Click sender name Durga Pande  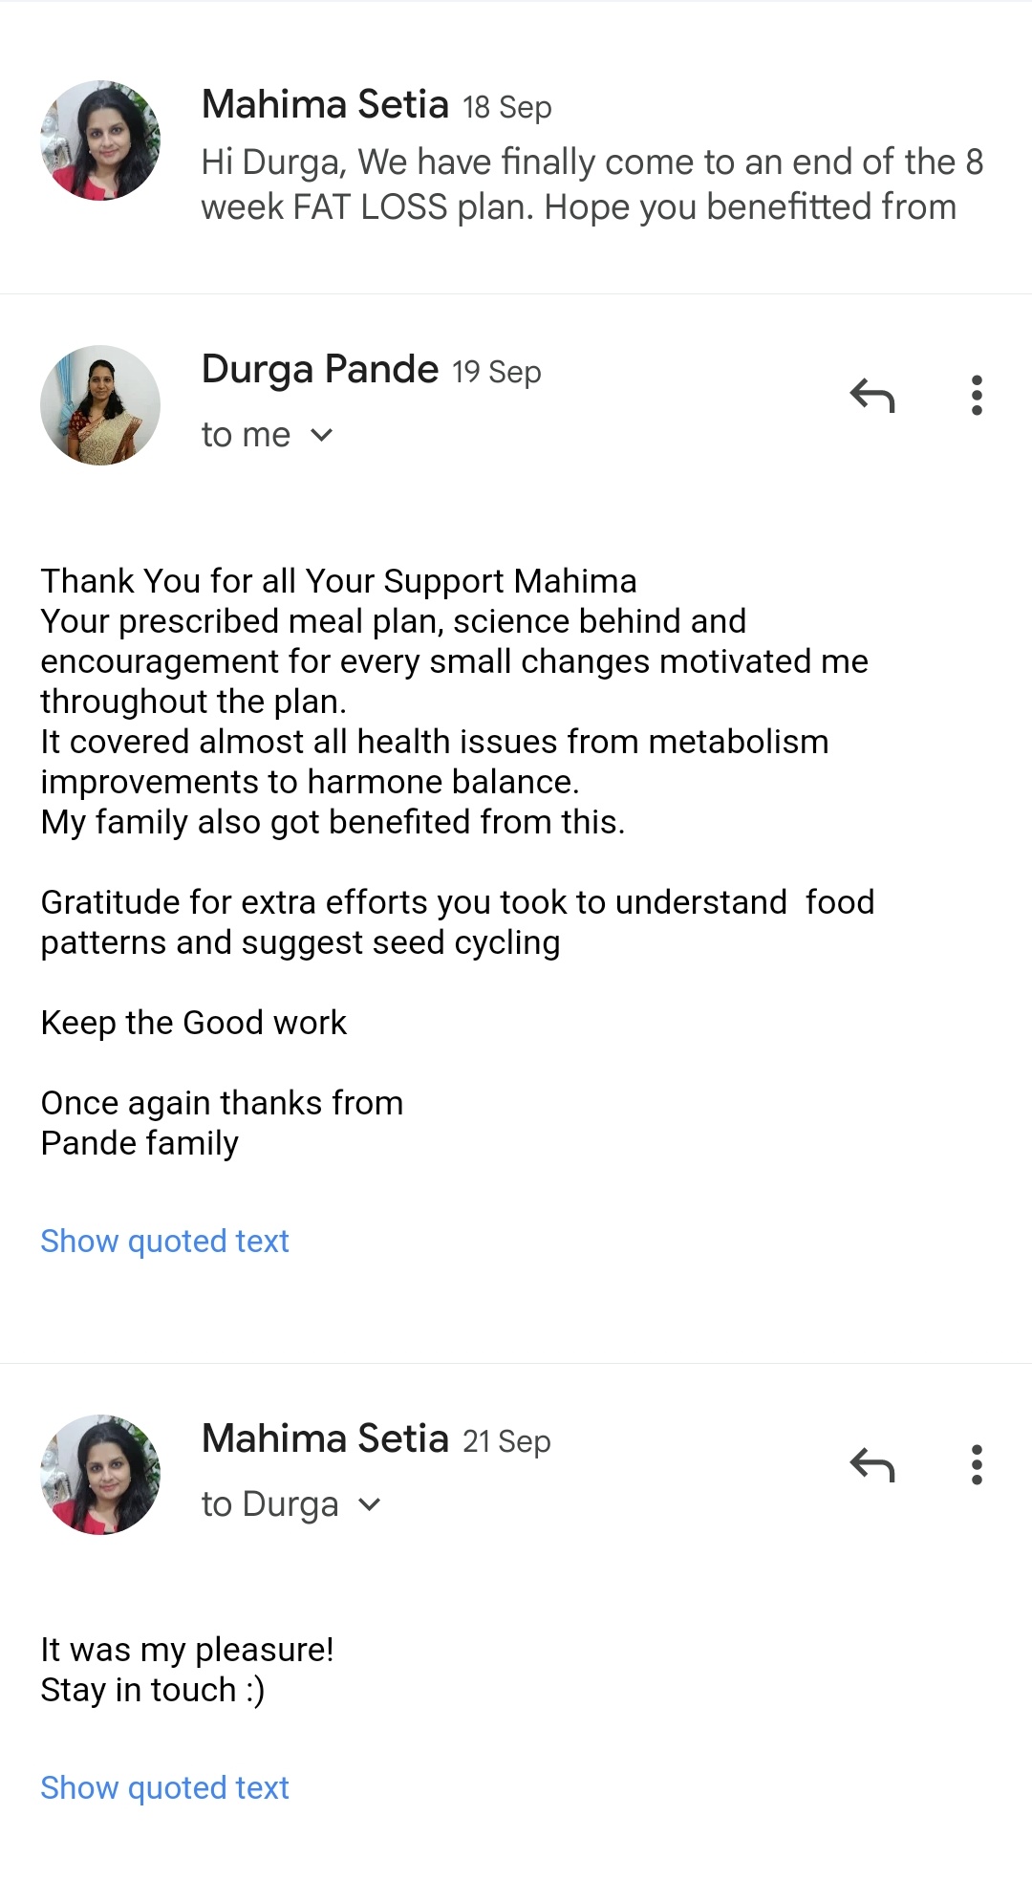320,369
